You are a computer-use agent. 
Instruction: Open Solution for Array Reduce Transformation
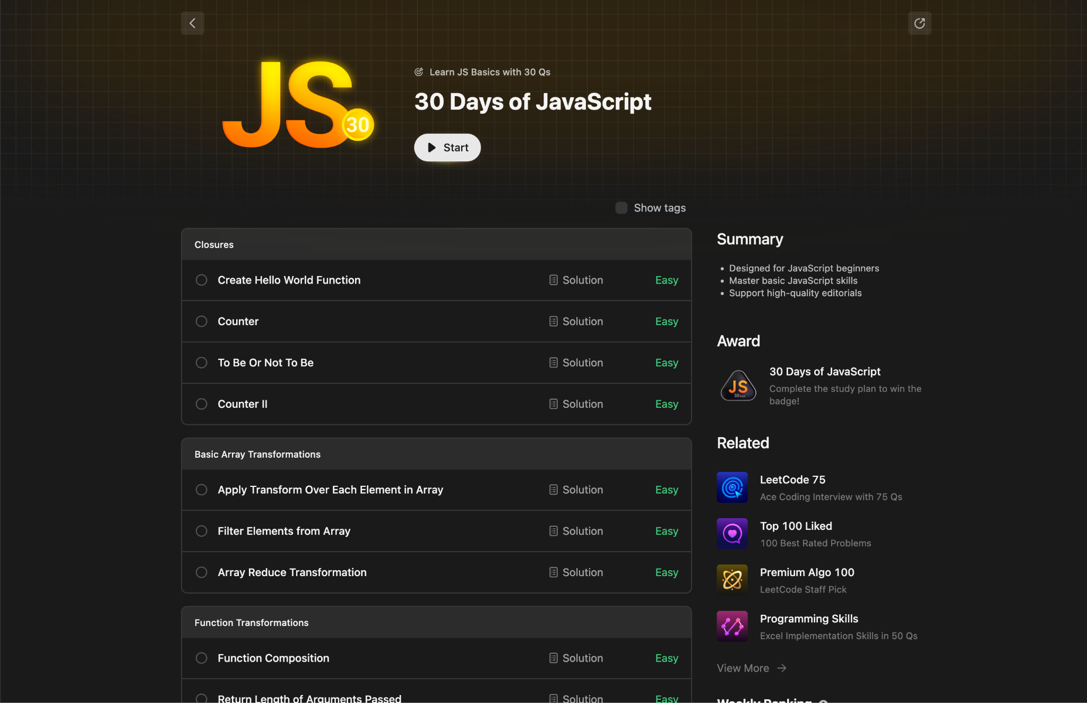click(x=576, y=572)
